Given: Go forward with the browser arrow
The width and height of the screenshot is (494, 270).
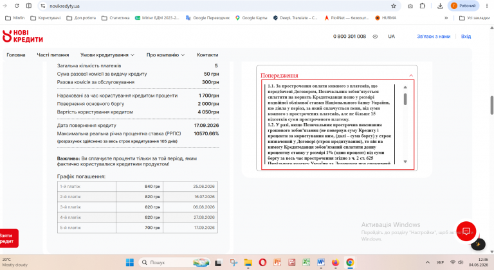Looking at the screenshot, I should pyautogui.click(x=5, y=6).
